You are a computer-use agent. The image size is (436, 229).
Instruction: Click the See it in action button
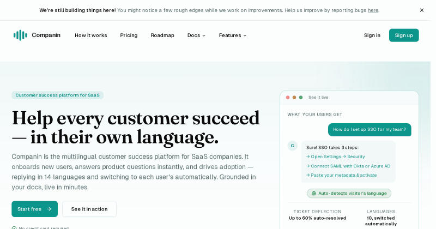(89, 209)
